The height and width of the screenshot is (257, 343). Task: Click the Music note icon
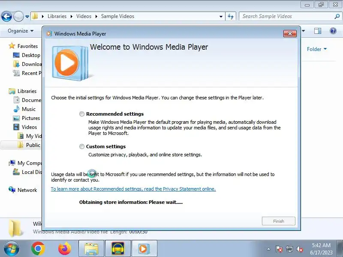coord(16,109)
